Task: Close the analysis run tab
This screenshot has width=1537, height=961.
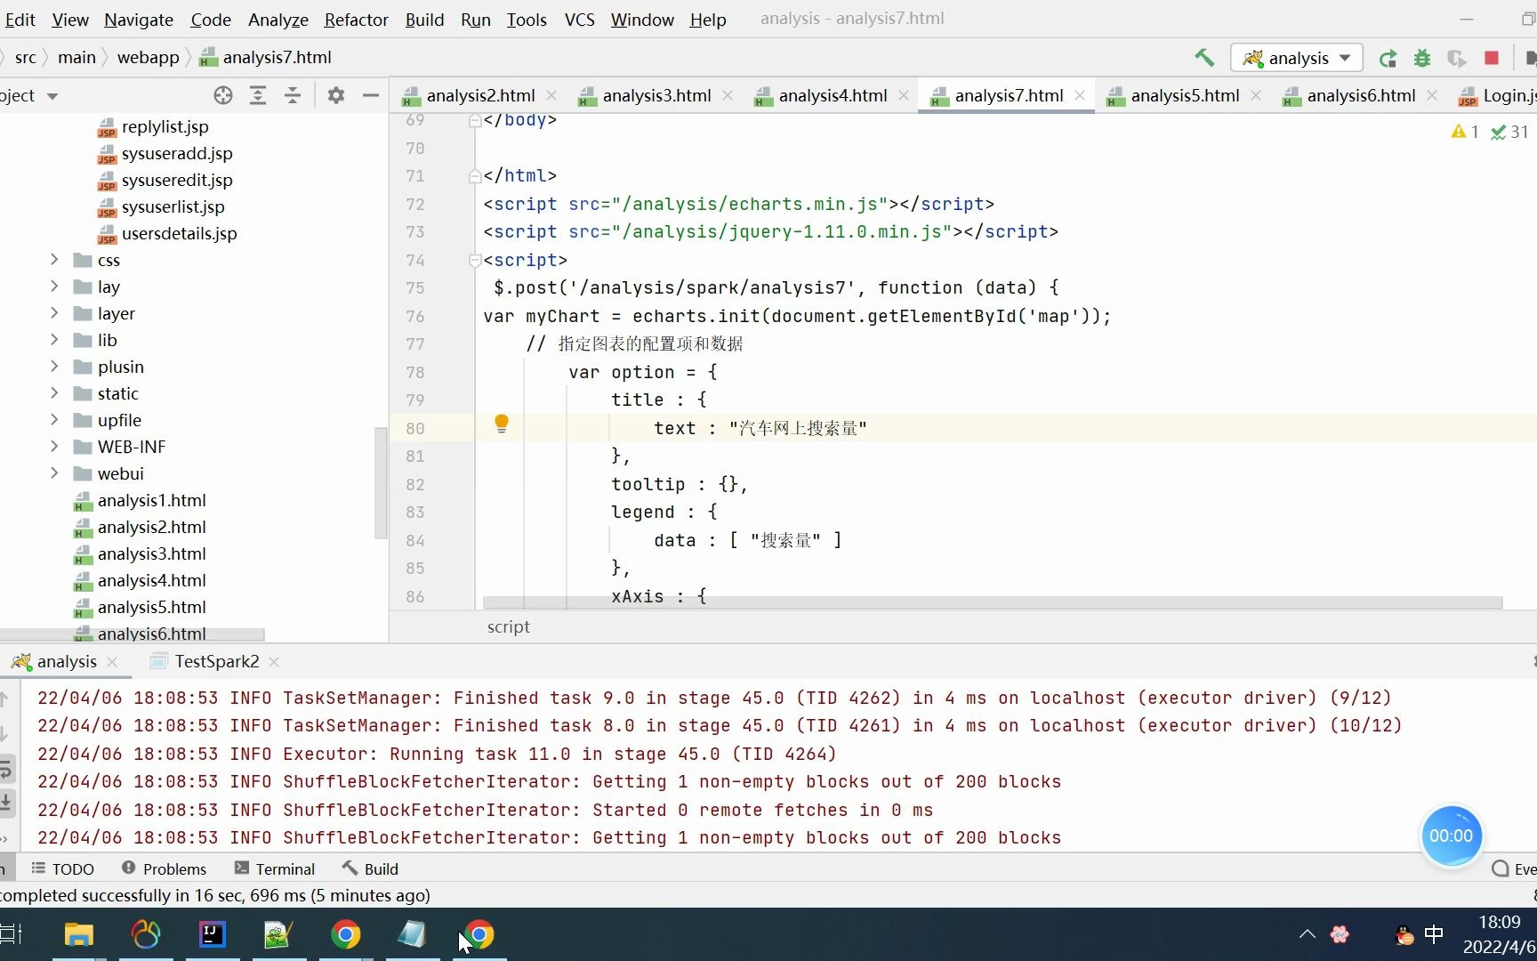Action: 112,662
